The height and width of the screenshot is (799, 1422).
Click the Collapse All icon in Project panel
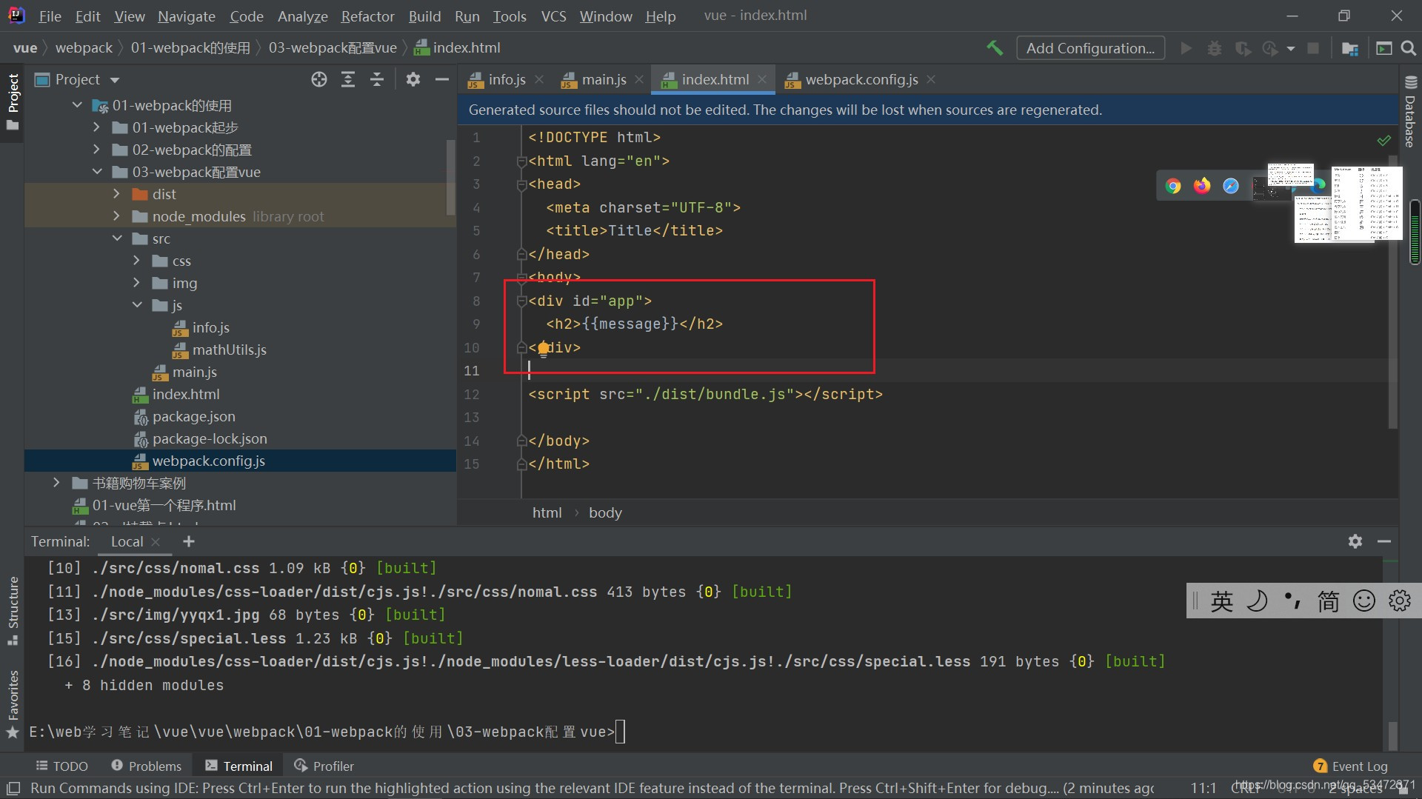[x=377, y=79]
